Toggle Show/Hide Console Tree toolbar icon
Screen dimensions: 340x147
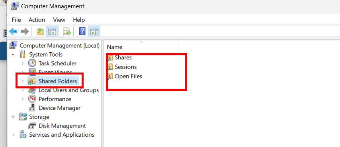point(52,32)
